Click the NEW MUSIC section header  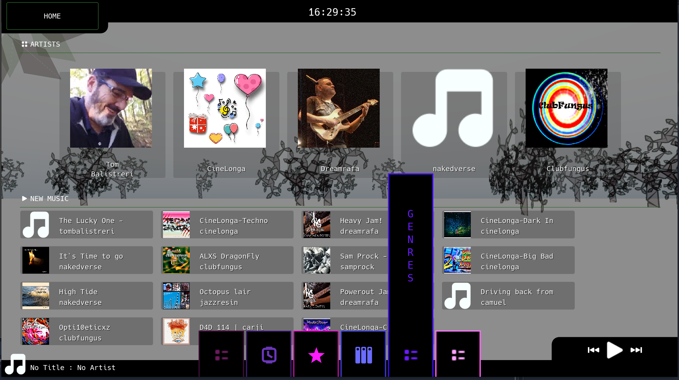pyautogui.click(x=49, y=199)
